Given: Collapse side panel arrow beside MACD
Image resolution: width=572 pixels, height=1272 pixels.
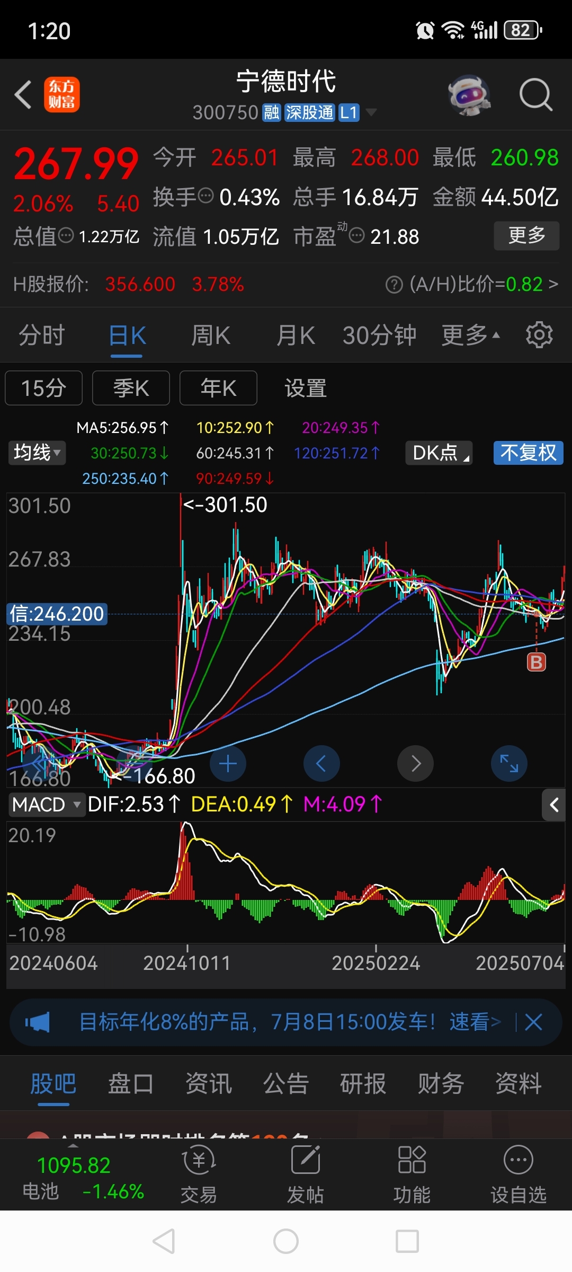Looking at the screenshot, I should (x=554, y=805).
